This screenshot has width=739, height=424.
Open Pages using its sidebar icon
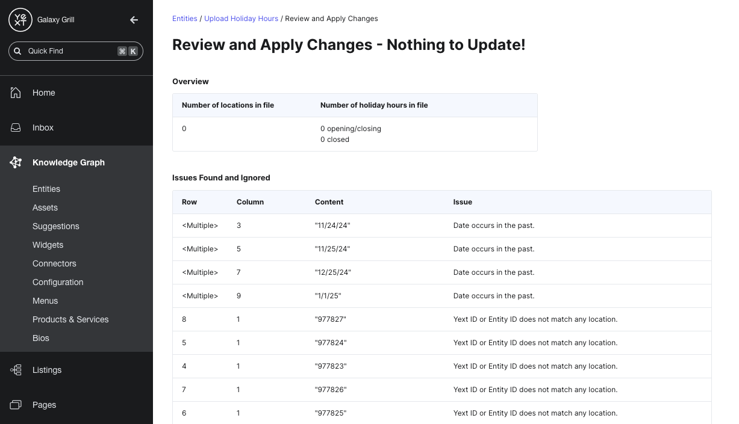coord(15,405)
